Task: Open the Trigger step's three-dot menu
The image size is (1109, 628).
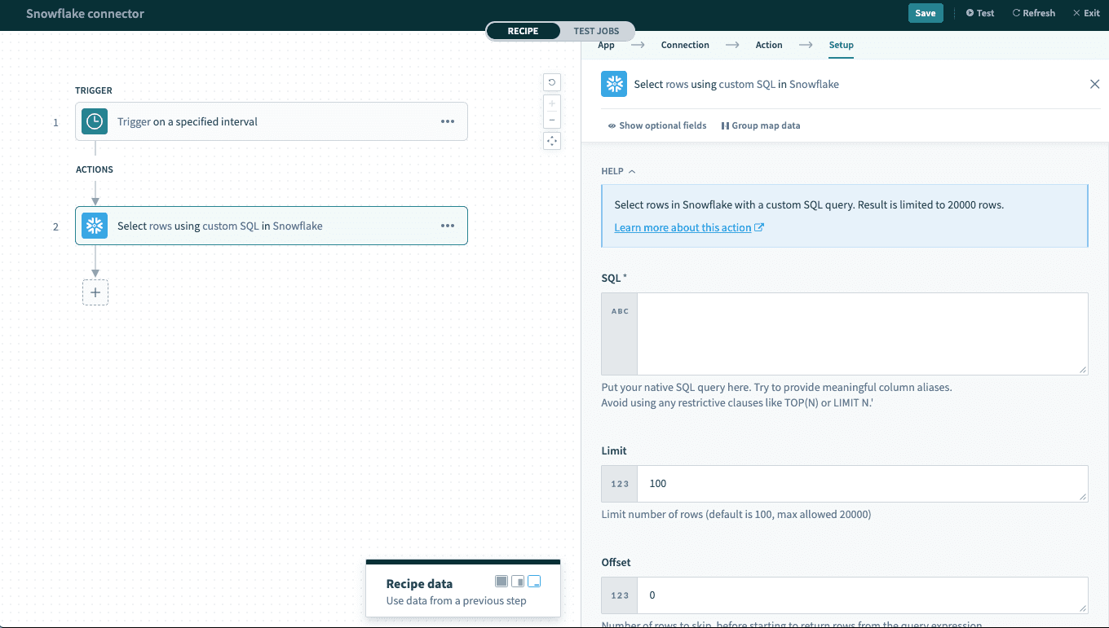Action: coord(448,121)
